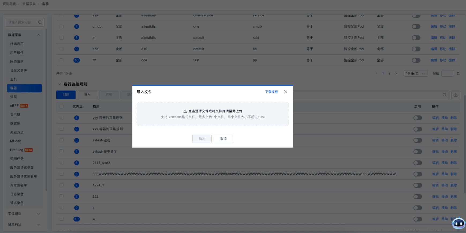Go to next page arrow in pagination

(396, 73)
